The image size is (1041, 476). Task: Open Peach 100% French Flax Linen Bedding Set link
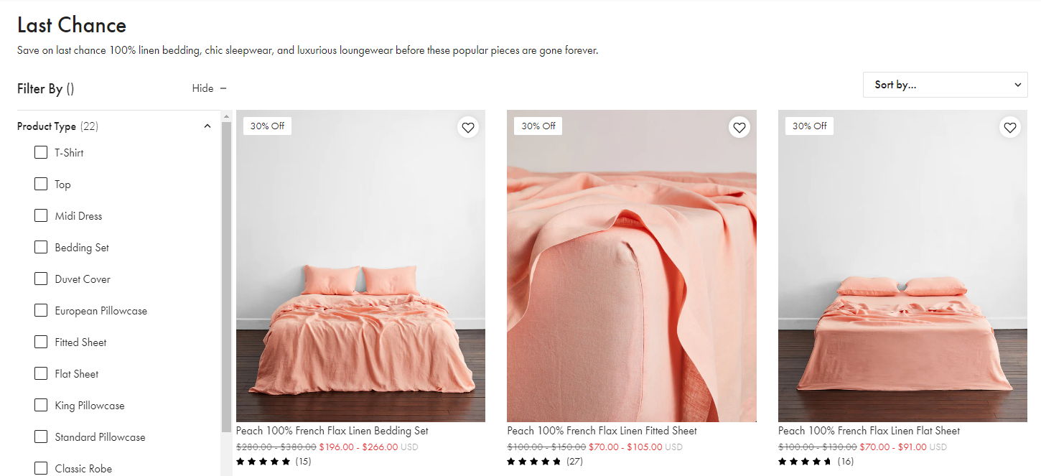coord(332,431)
